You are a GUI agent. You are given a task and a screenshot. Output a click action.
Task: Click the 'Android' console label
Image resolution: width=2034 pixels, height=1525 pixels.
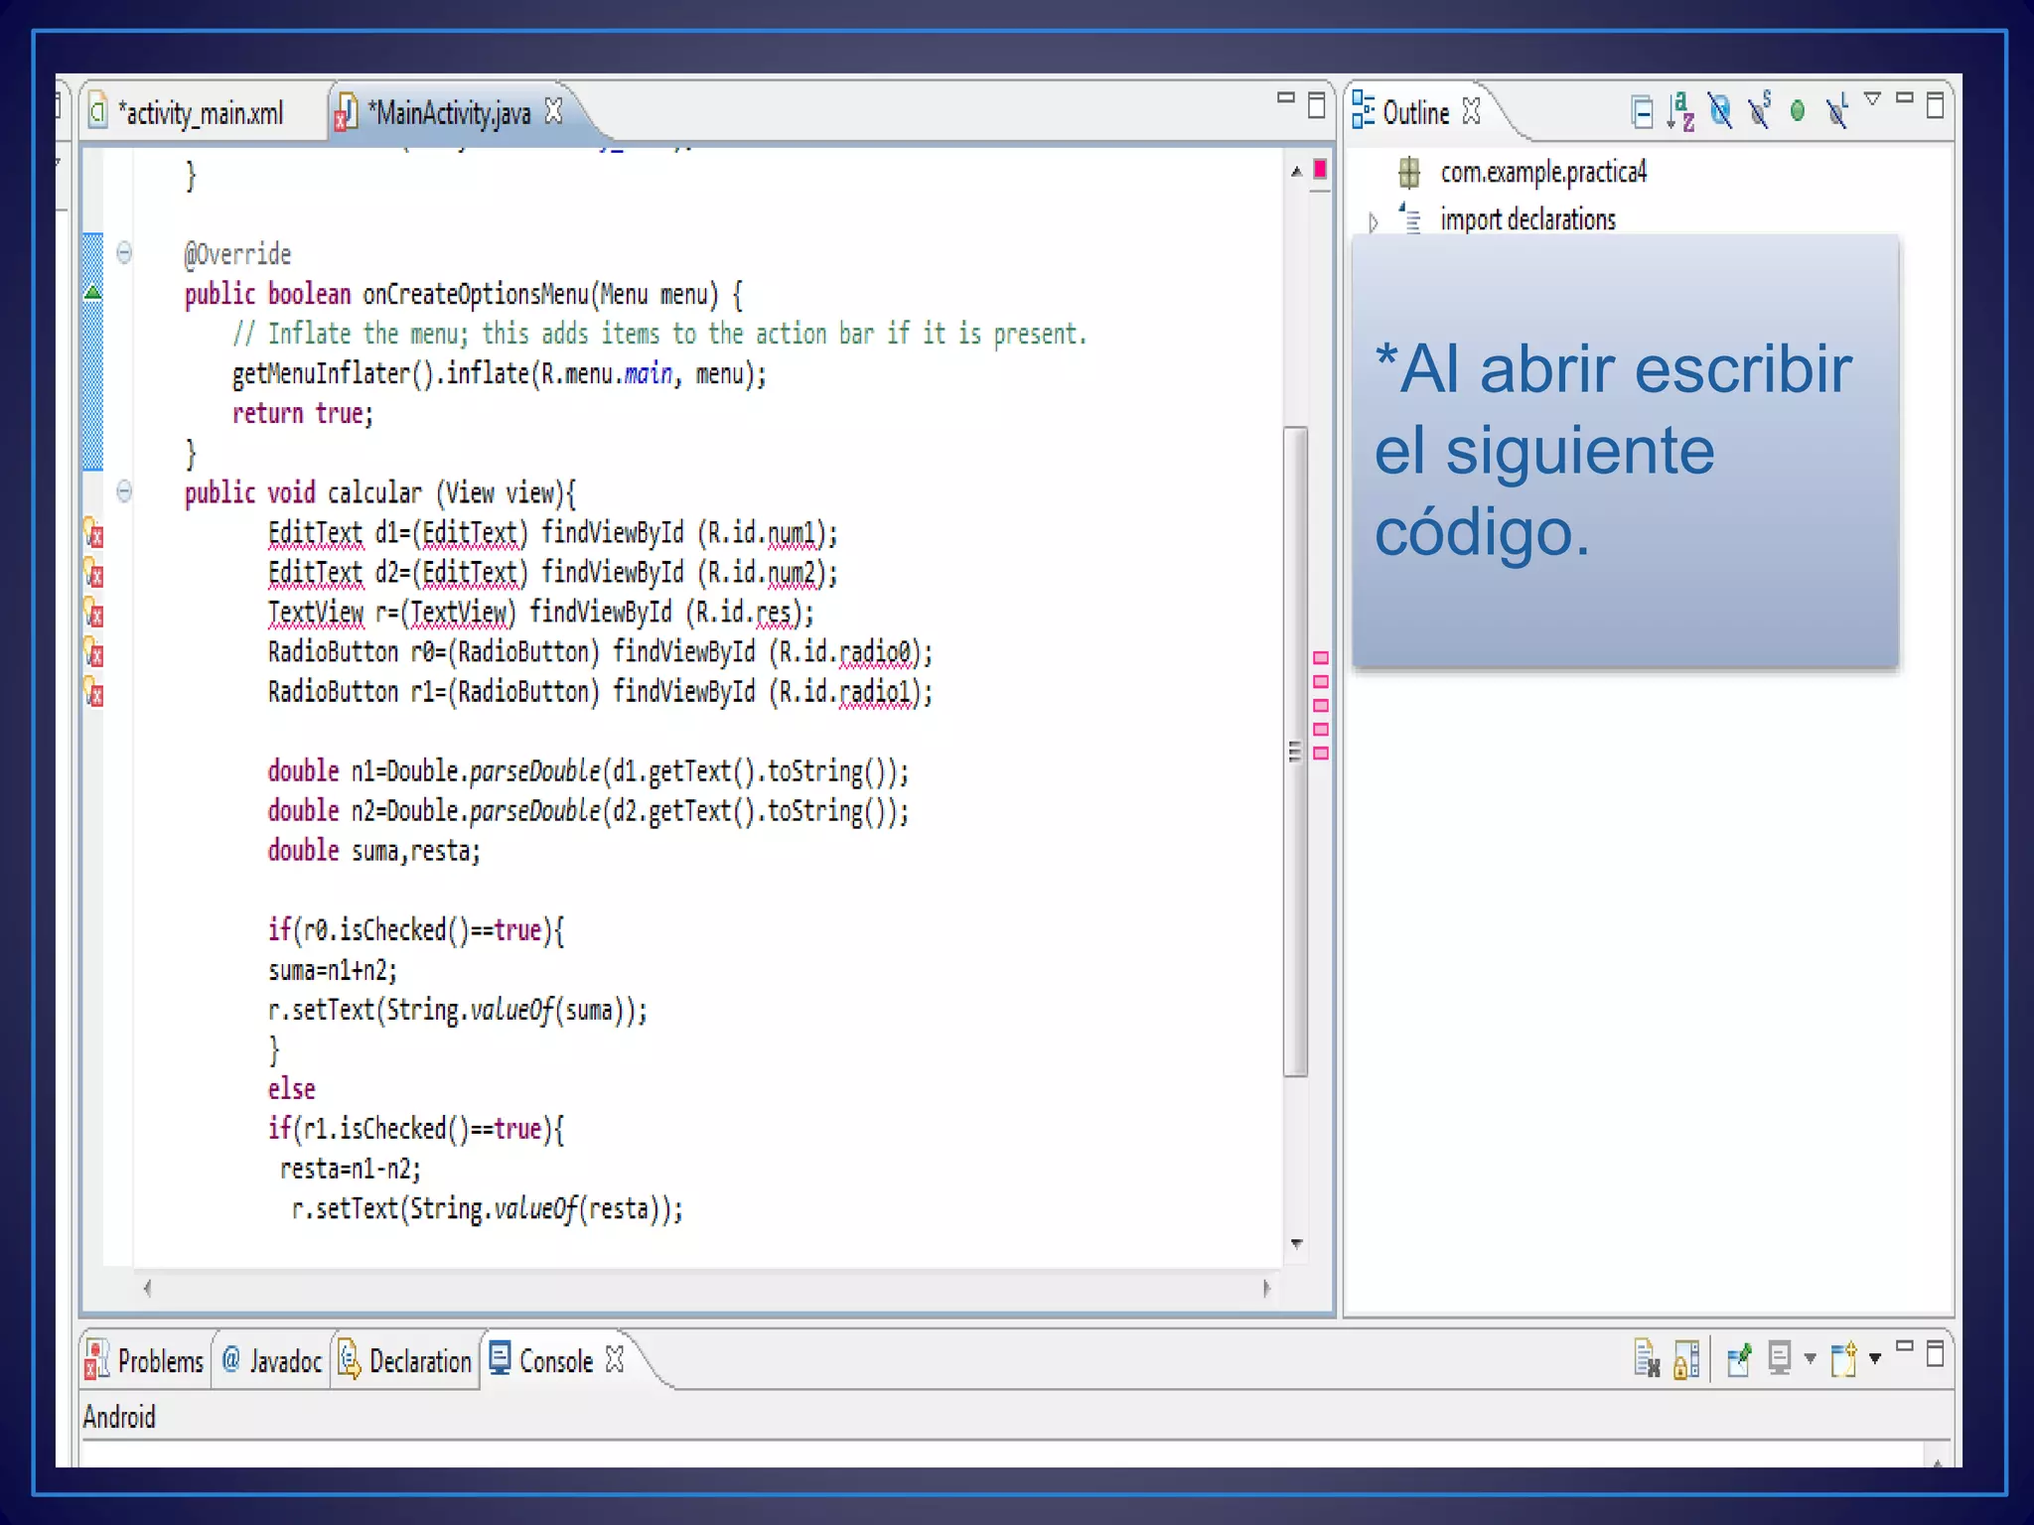(119, 1417)
